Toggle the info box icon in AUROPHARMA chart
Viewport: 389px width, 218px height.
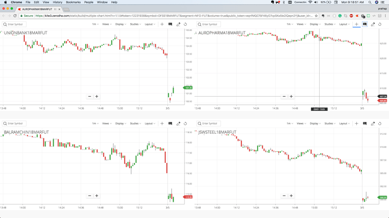point(365,24)
